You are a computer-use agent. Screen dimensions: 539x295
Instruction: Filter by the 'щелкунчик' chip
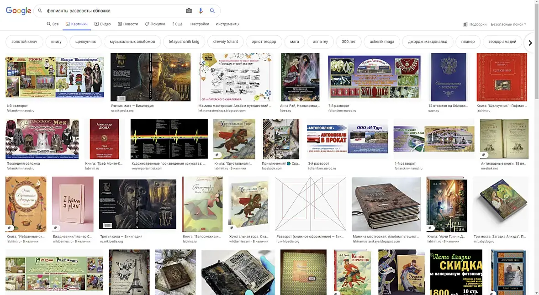(85, 42)
